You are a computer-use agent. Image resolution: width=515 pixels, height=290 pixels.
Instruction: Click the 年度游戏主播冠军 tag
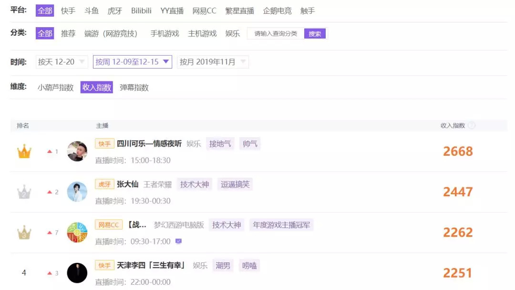(x=281, y=225)
